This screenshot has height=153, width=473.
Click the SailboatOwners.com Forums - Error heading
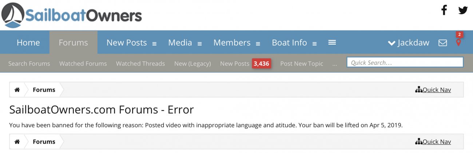coord(102,109)
